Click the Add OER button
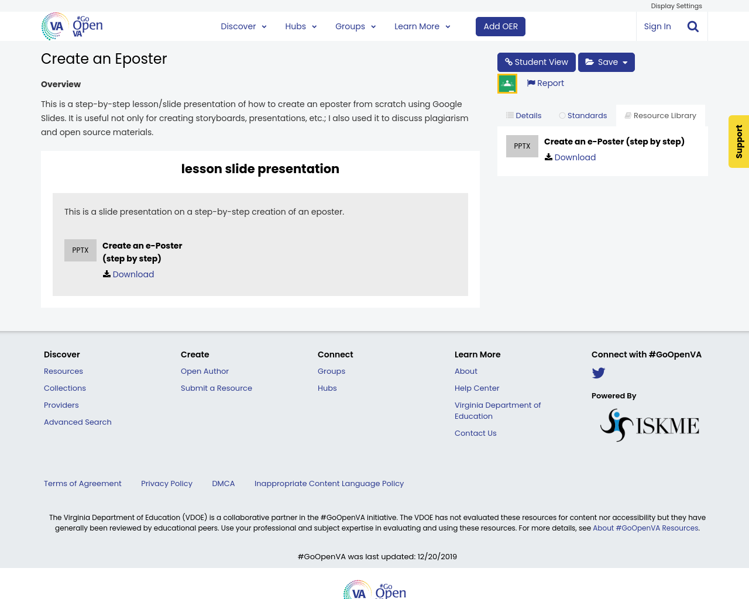This screenshot has width=749, height=599. (x=501, y=26)
